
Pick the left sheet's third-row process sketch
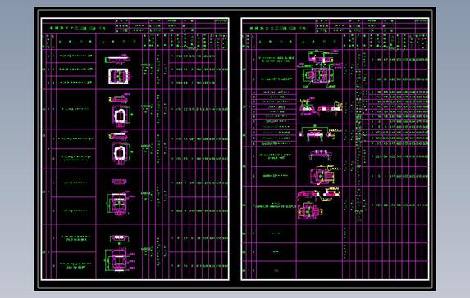coord(121,148)
